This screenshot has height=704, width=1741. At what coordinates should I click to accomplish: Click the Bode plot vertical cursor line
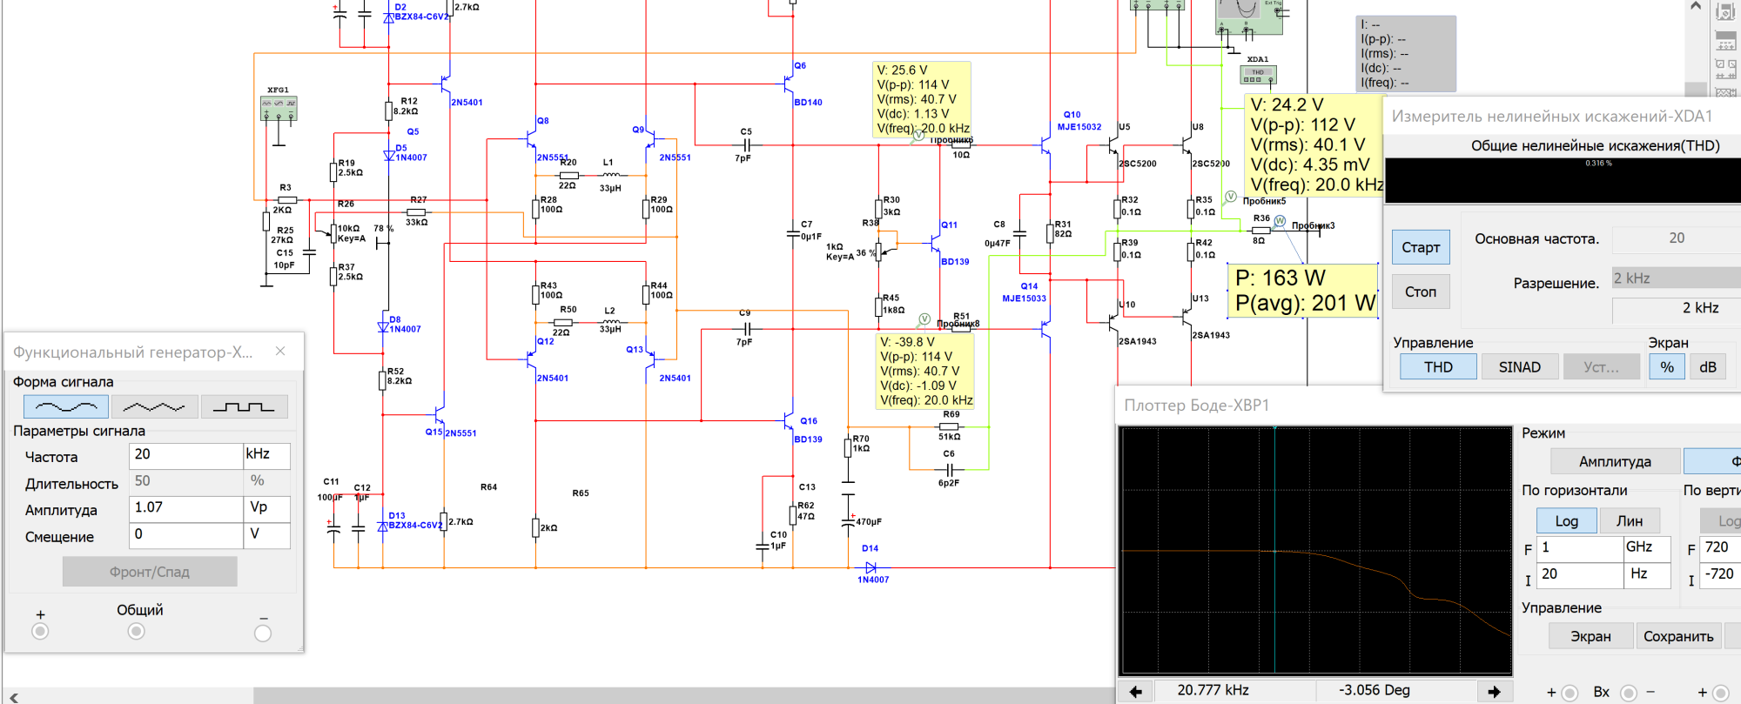pos(1274,550)
